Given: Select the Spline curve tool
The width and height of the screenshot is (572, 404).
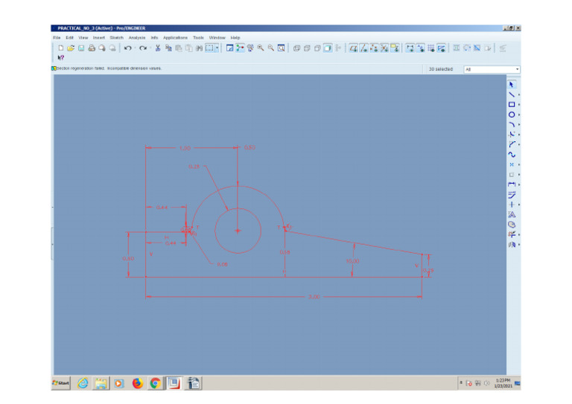Looking at the screenshot, I should pos(512,155).
